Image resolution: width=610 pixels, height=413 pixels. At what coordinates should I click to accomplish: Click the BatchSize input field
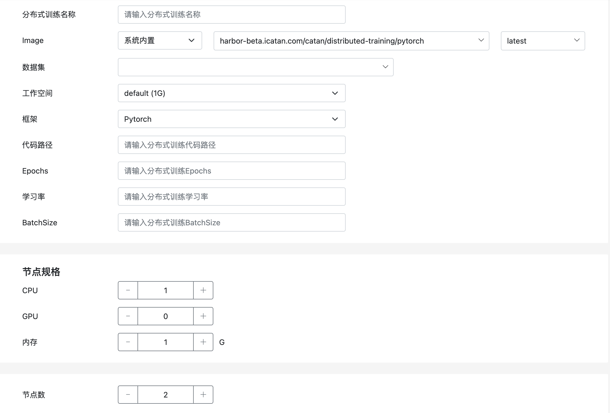(231, 223)
